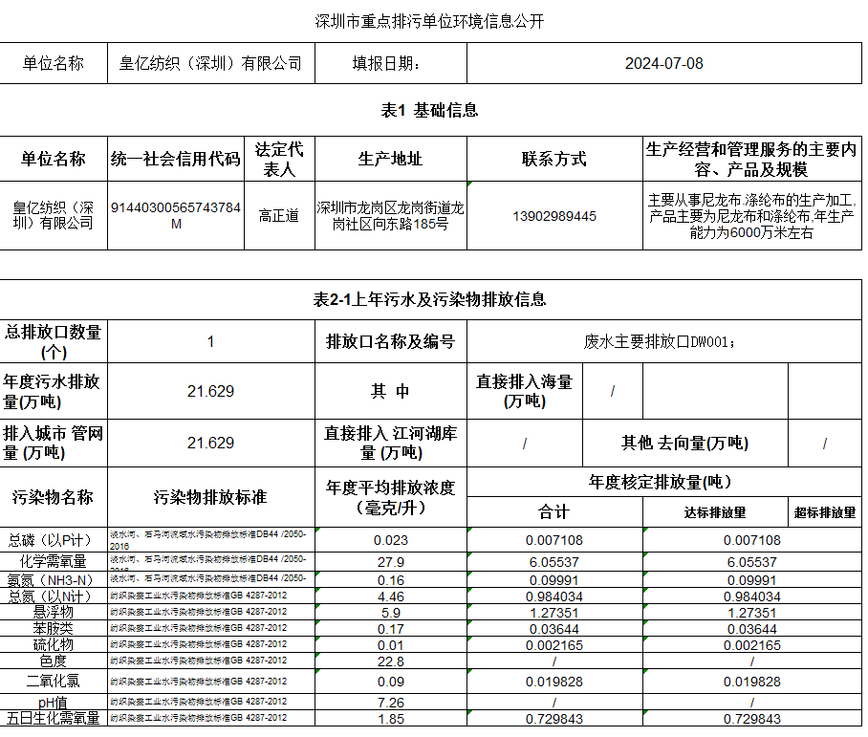Click the 苯胺类 concentration value 0.17
The height and width of the screenshot is (737, 868).
click(391, 629)
